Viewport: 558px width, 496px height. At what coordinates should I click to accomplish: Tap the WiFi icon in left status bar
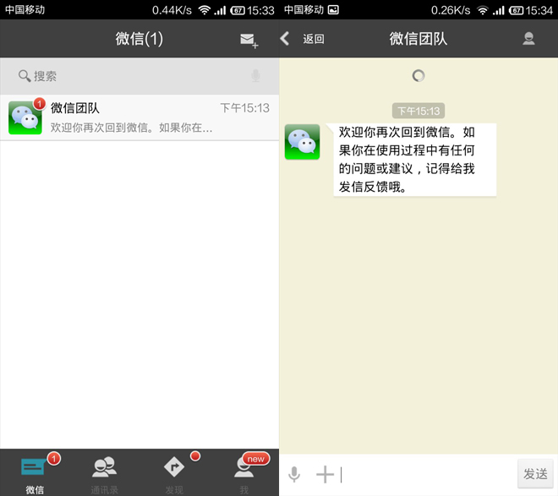205,10
